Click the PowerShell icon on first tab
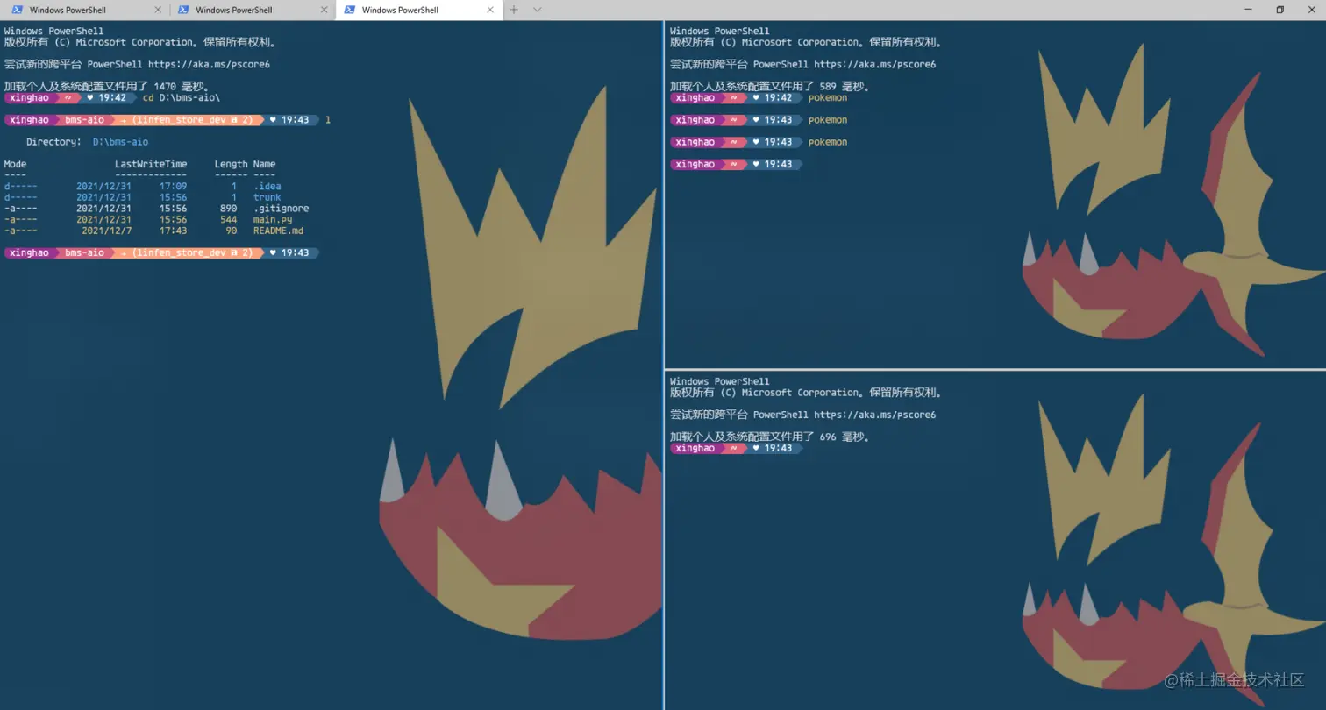 [17, 10]
